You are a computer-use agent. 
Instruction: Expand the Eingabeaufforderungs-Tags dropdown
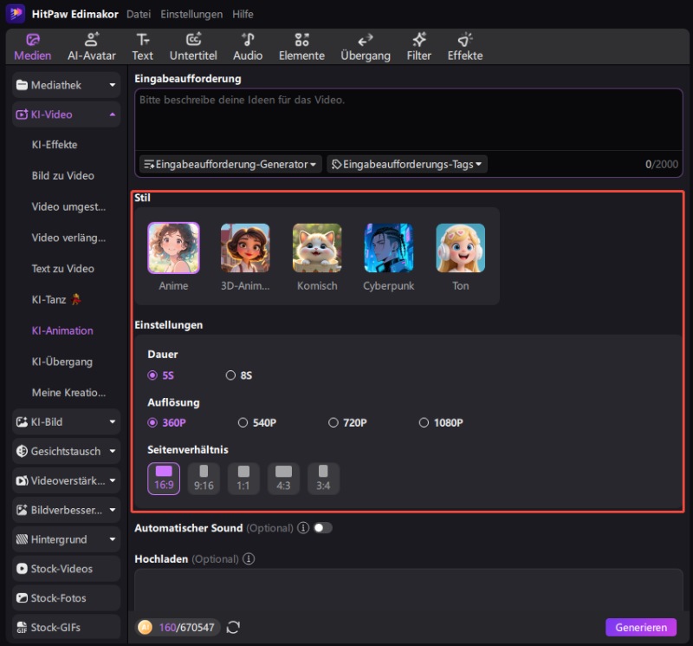tap(407, 164)
